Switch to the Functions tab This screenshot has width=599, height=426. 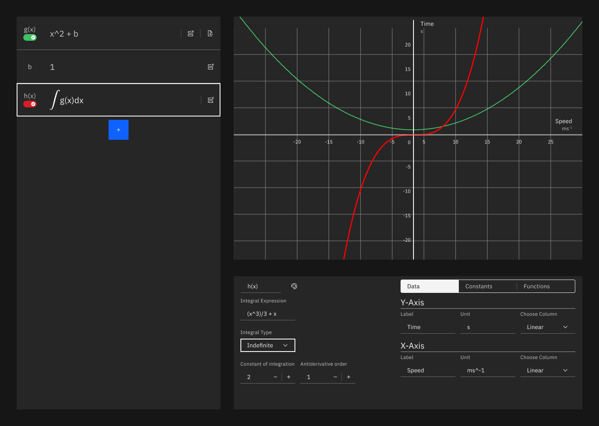537,286
